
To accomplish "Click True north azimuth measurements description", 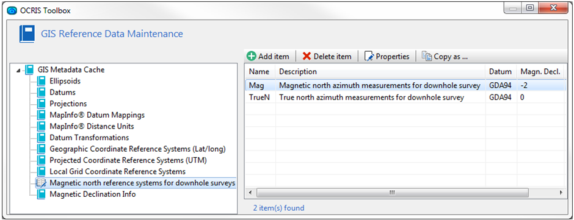I will coord(371,98).
